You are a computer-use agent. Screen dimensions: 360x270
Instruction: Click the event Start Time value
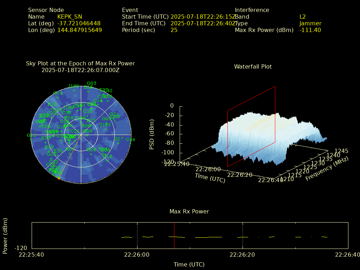pos(203,17)
